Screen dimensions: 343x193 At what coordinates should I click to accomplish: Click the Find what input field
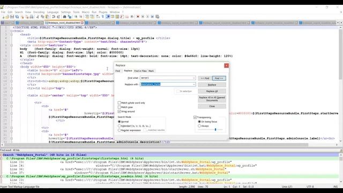[168, 78]
